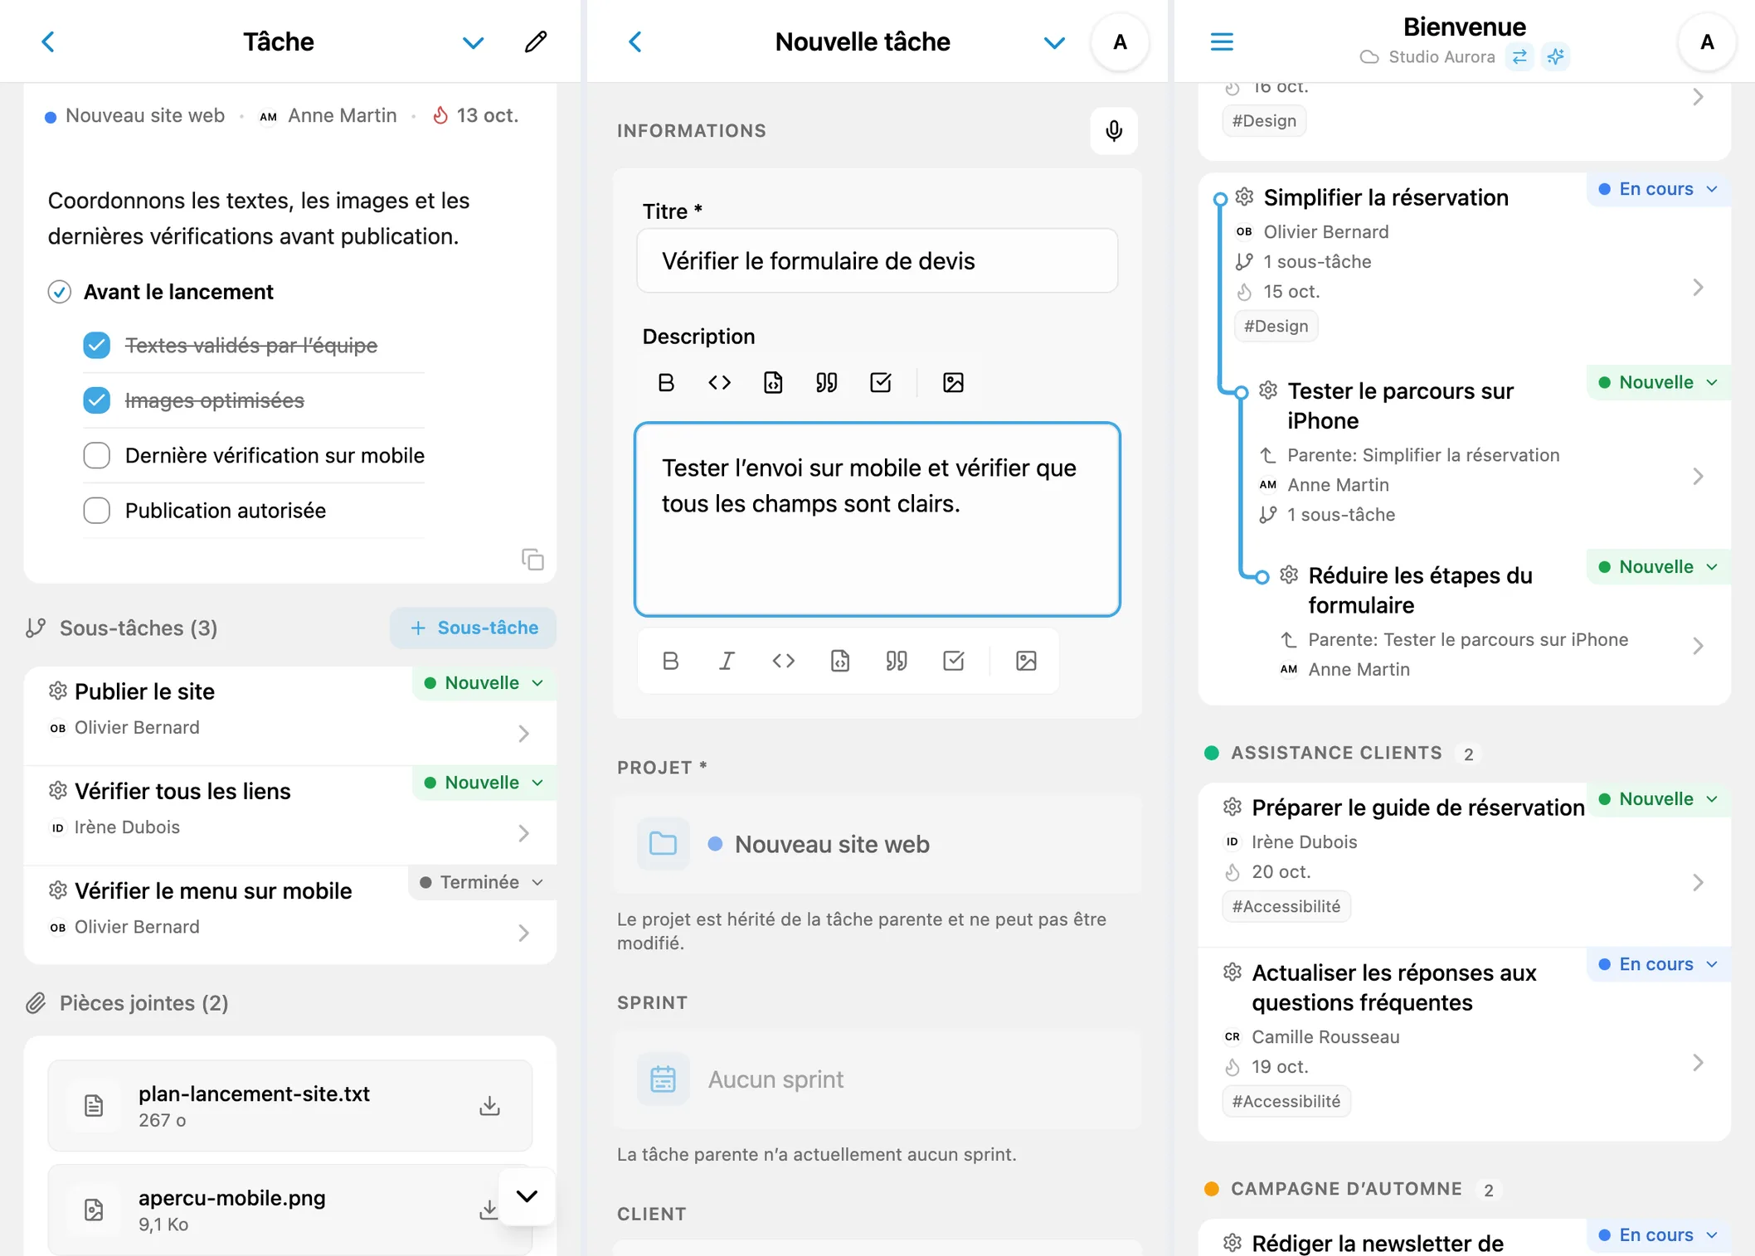Click into the Description text area

pos(877,520)
